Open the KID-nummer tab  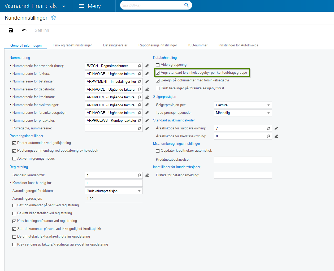(198, 45)
